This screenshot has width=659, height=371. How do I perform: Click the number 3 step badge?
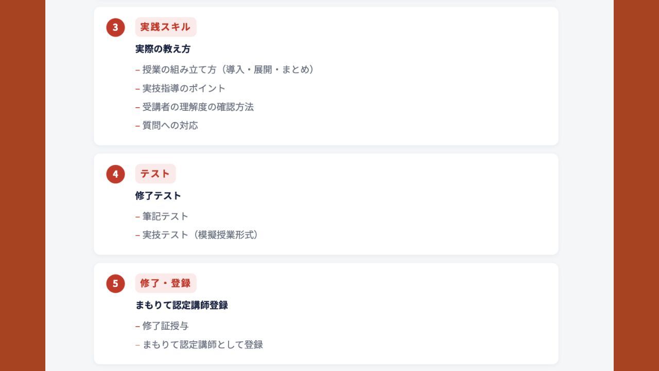115,27
